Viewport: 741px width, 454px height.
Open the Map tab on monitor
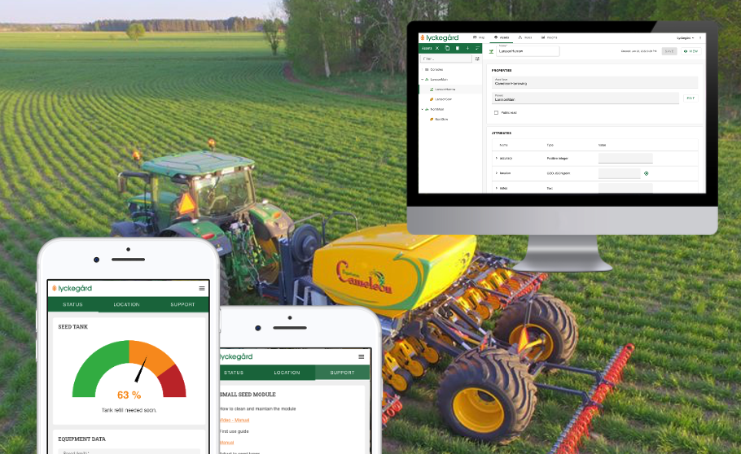tap(479, 37)
